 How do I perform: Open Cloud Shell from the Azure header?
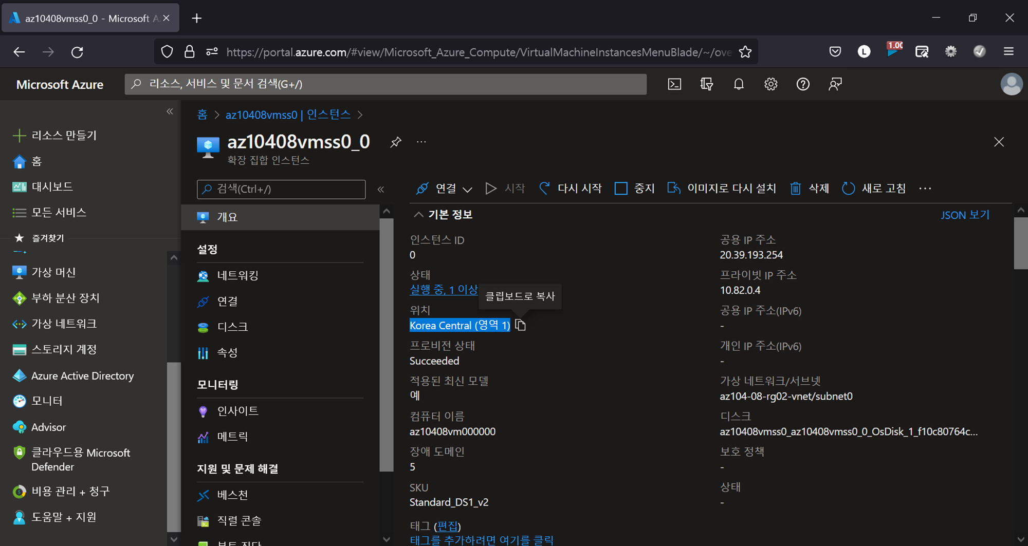click(x=674, y=84)
